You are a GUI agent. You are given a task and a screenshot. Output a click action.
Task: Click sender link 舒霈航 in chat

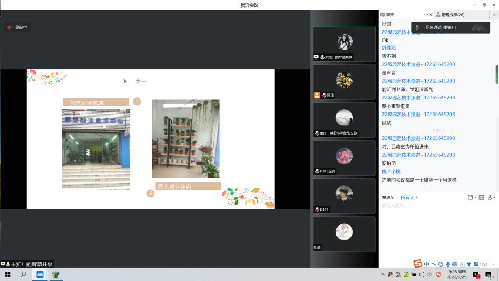[x=389, y=48]
